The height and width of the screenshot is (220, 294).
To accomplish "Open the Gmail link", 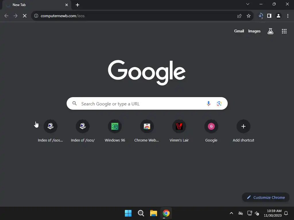I will [239, 31].
